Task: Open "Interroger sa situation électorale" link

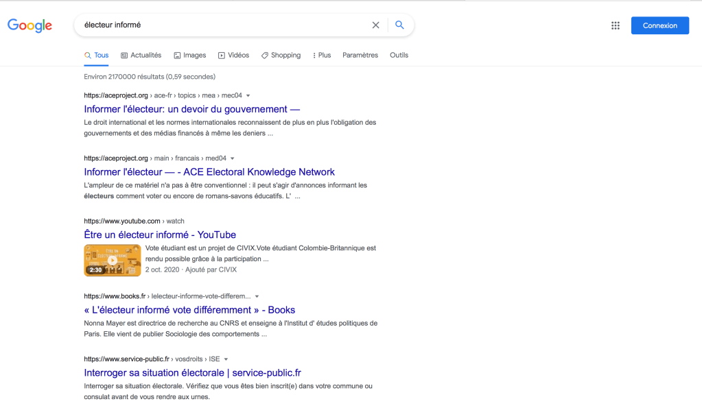Action: click(x=192, y=372)
